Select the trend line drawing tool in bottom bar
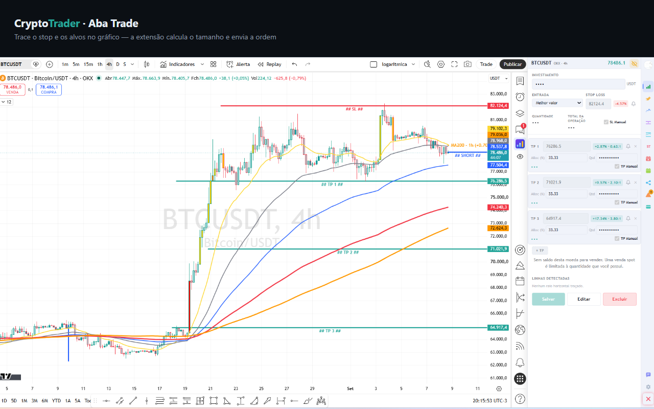The width and height of the screenshot is (654, 409). pos(133,401)
